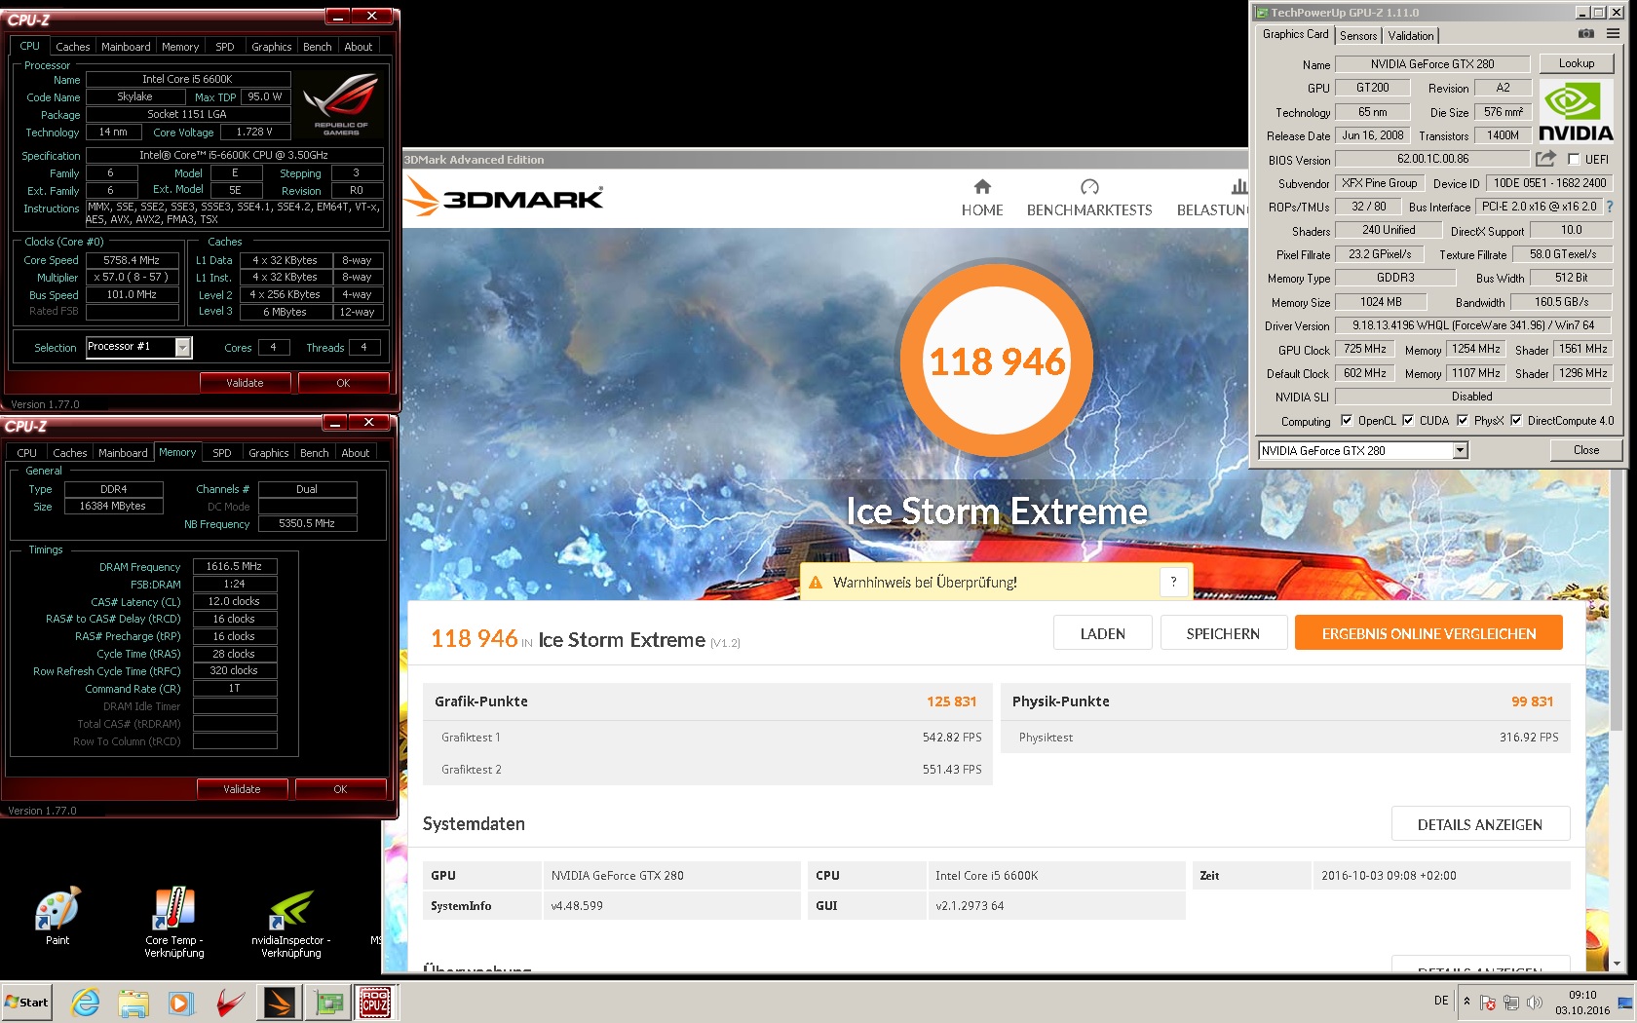Click ERGEBNIS ONLINE VERGLEICHEN button
This screenshot has width=1637, height=1023.
coord(1428,633)
